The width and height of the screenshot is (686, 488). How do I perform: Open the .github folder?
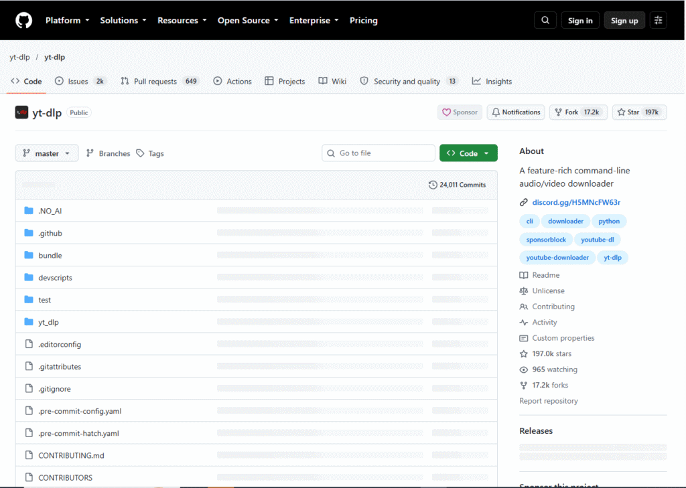[x=50, y=233]
